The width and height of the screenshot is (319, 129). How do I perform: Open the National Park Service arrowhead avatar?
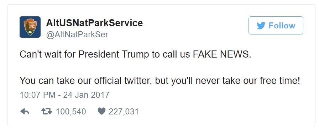pyautogui.click(x=30, y=27)
